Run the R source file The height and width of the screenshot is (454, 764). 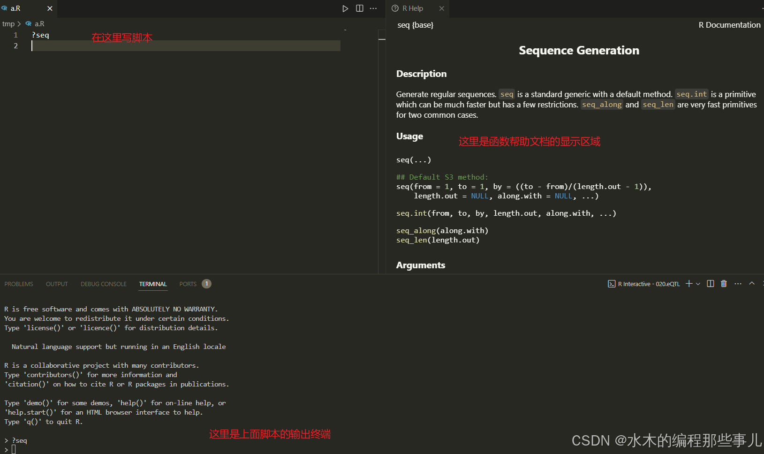coord(345,8)
